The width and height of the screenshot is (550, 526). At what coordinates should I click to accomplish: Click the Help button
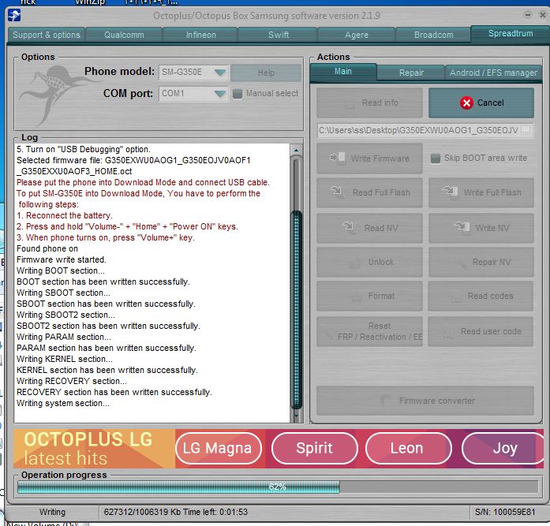pos(266,73)
